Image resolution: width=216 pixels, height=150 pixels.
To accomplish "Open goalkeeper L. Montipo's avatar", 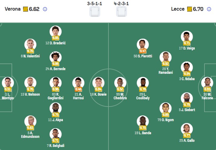I will click(8, 83).
